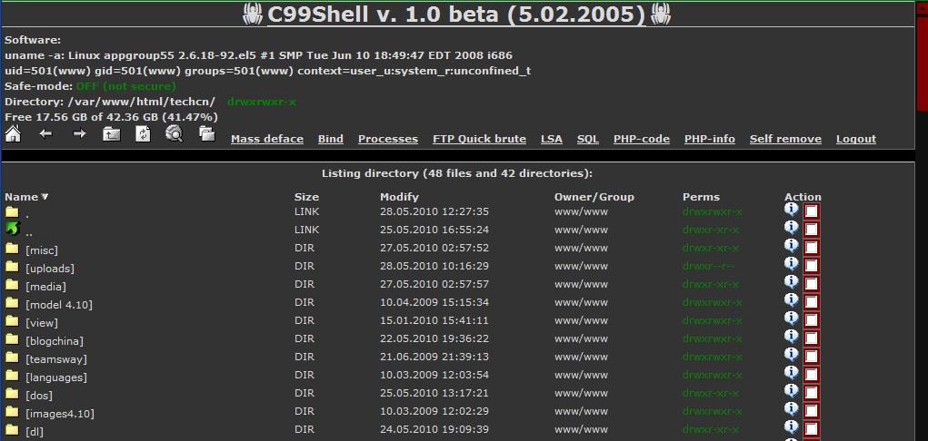Toggle sort order arrow beside Name
The width and height of the screenshot is (928, 441).
tap(45, 197)
